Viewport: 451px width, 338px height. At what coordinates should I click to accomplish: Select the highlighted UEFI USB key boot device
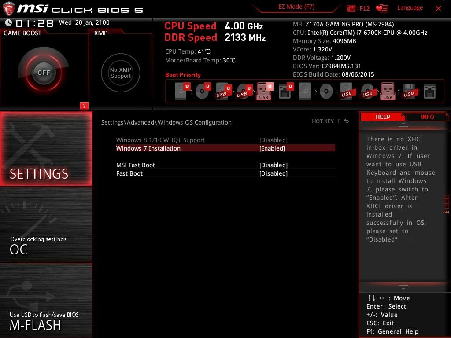264,92
